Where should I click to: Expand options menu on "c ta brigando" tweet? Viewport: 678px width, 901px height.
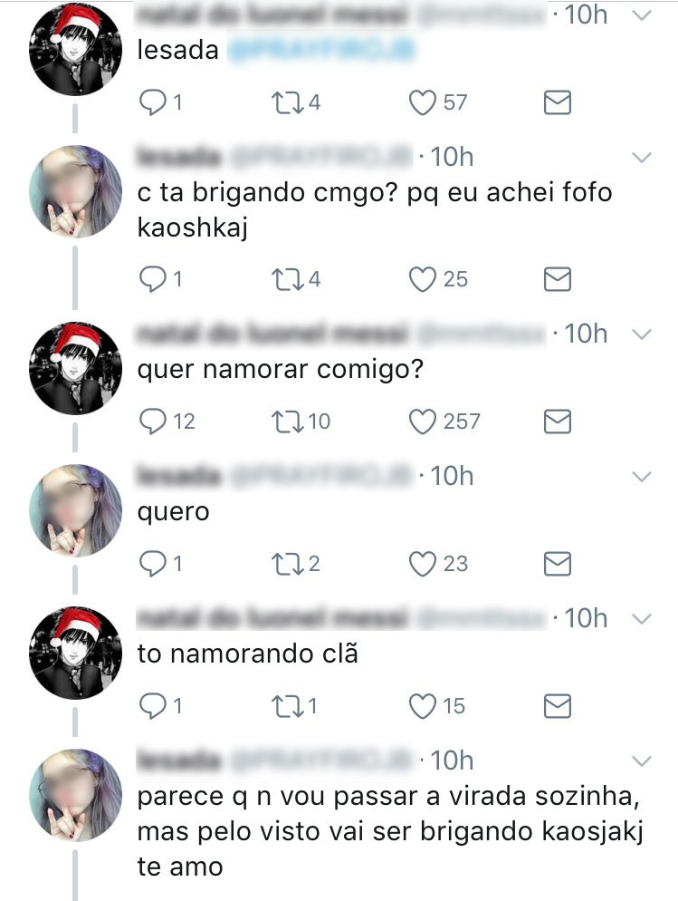tap(641, 158)
